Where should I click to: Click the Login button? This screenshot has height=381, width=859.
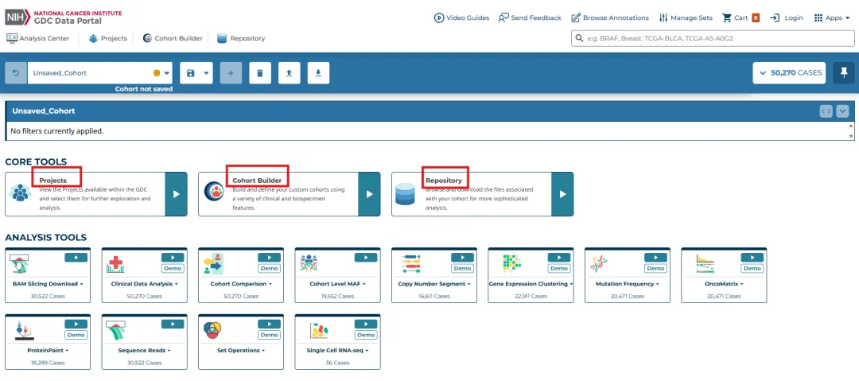[x=787, y=17]
